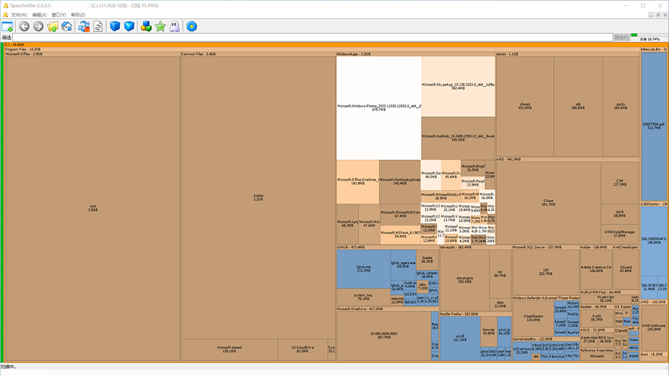669x376 pixels.
Task: Select the AMD-Software 105.0MB block
Action: click(654, 327)
